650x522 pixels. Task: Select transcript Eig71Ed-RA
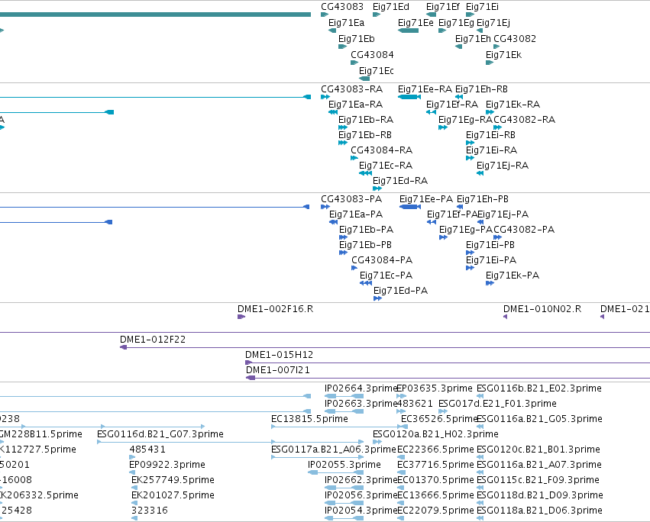(x=400, y=181)
